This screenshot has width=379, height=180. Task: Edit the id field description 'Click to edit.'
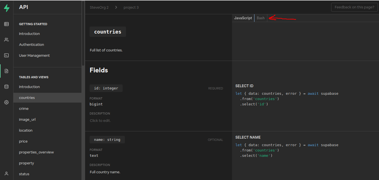coord(100,120)
